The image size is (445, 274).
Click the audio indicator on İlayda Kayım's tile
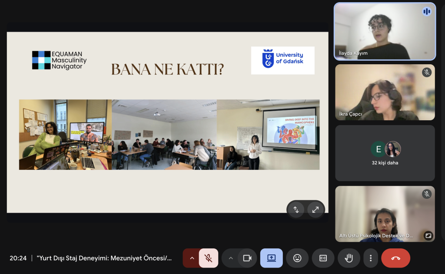point(427,11)
